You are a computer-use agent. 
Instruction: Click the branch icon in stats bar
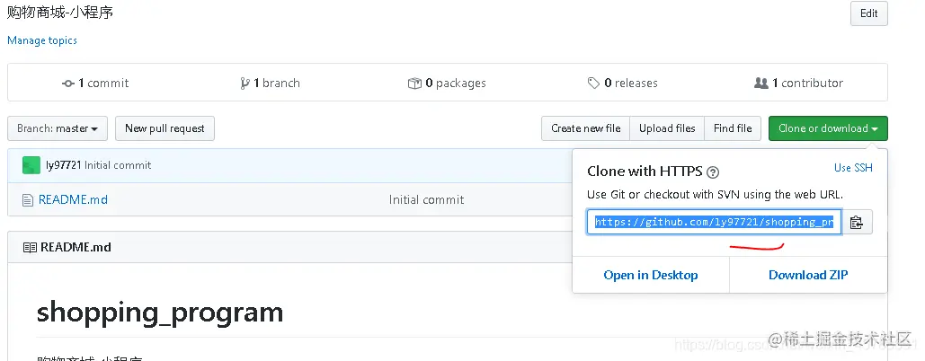click(245, 84)
